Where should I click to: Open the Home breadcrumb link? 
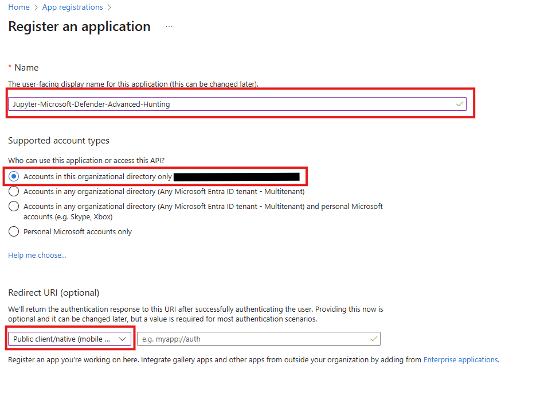(x=19, y=7)
